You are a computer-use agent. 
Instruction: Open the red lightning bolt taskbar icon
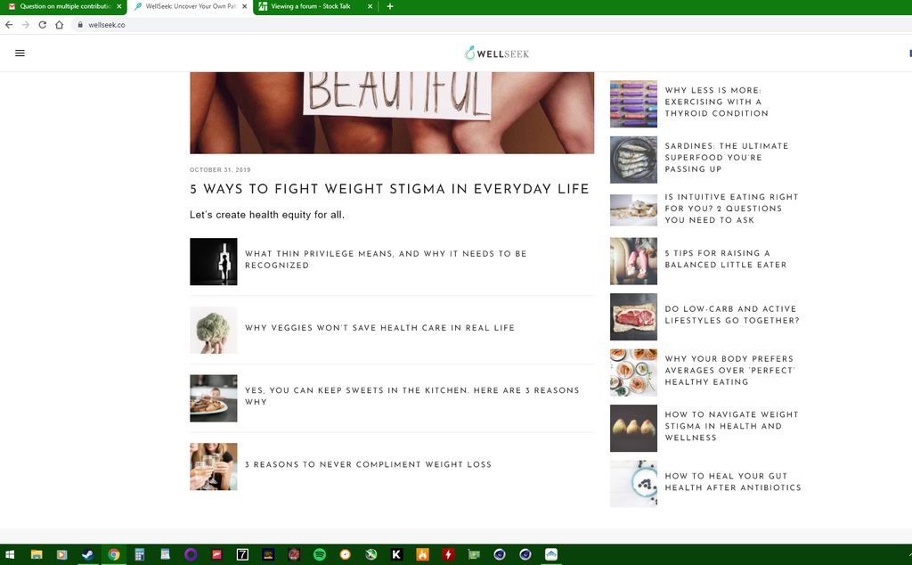(x=448, y=554)
